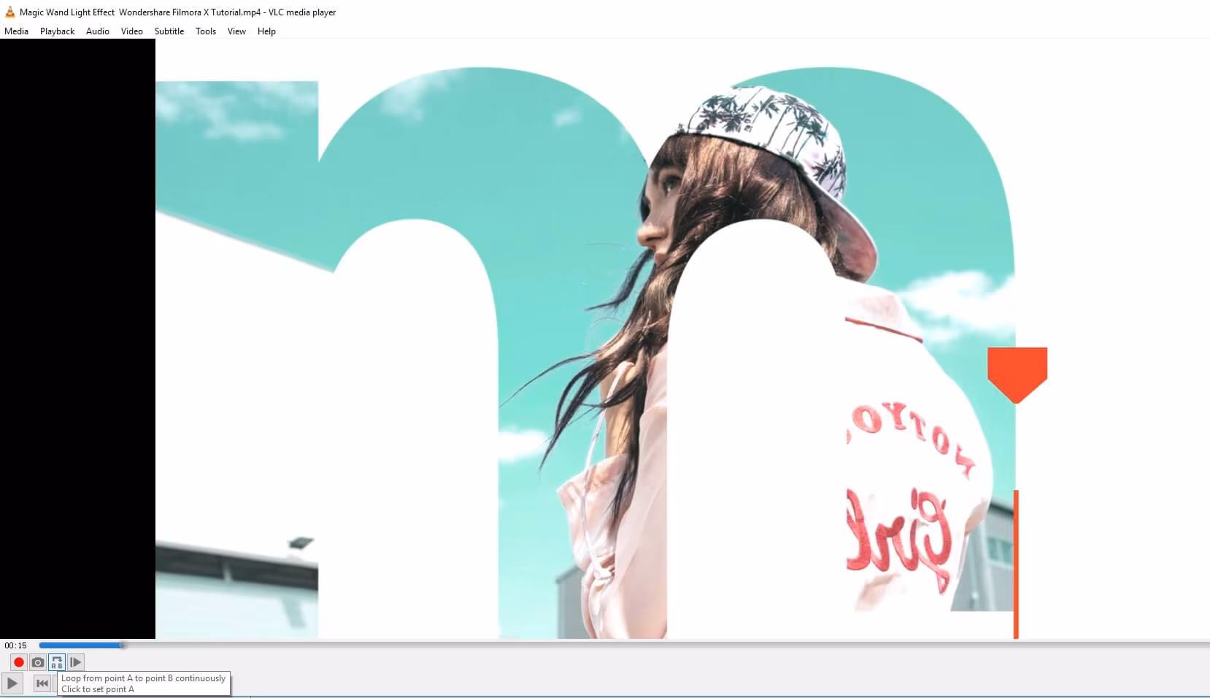
Task: Open the Tools menu
Action: 206,31
